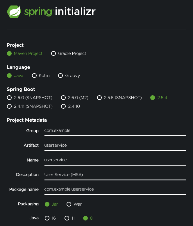Select Spring Boot 2.4.11 (SNAPSHOT)
The width and height of the screenshot is (193, 226).
[x=9, y=106]
